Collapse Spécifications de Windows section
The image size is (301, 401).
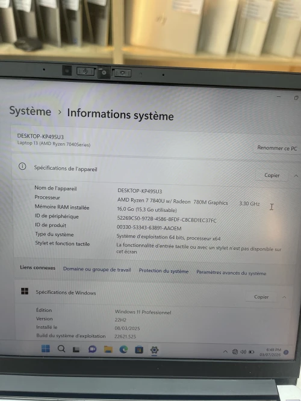[x=284, y=297]
